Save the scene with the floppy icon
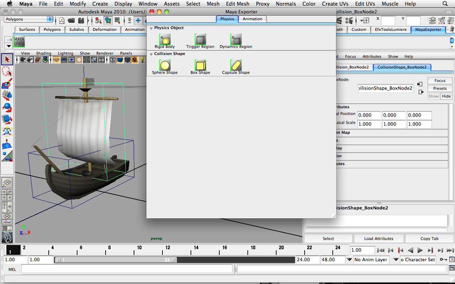Viewport: 455px width, 284px height. click(x=81, y=20)
